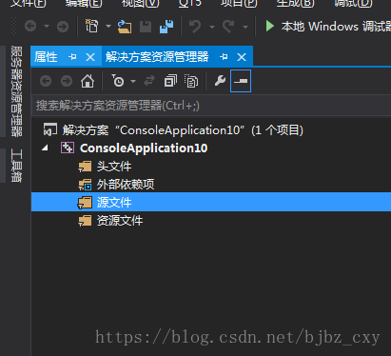
Task: Open the Undo history dropdown arrow
Action: (x=212, y=27)
